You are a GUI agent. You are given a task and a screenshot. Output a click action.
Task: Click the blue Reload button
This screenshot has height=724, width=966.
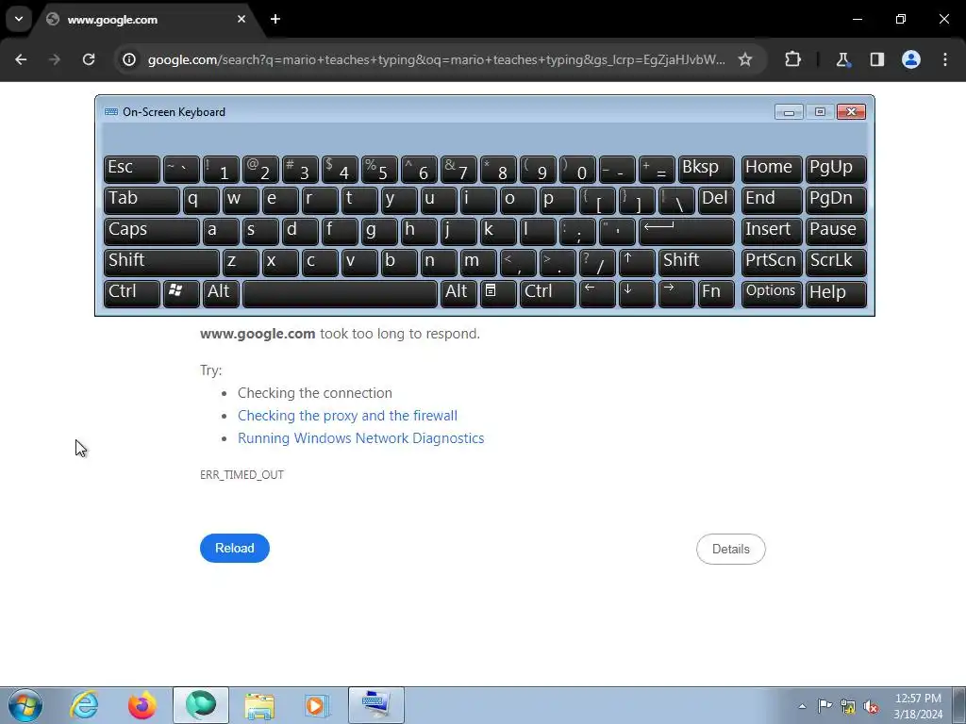point(235,548)
